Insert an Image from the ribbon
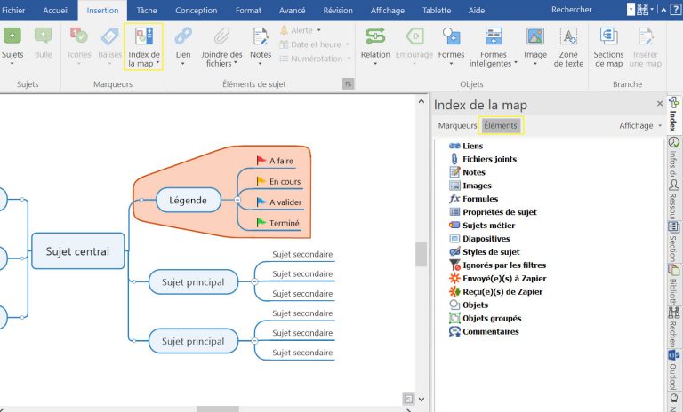683x412 pixels. click(535, 36)
